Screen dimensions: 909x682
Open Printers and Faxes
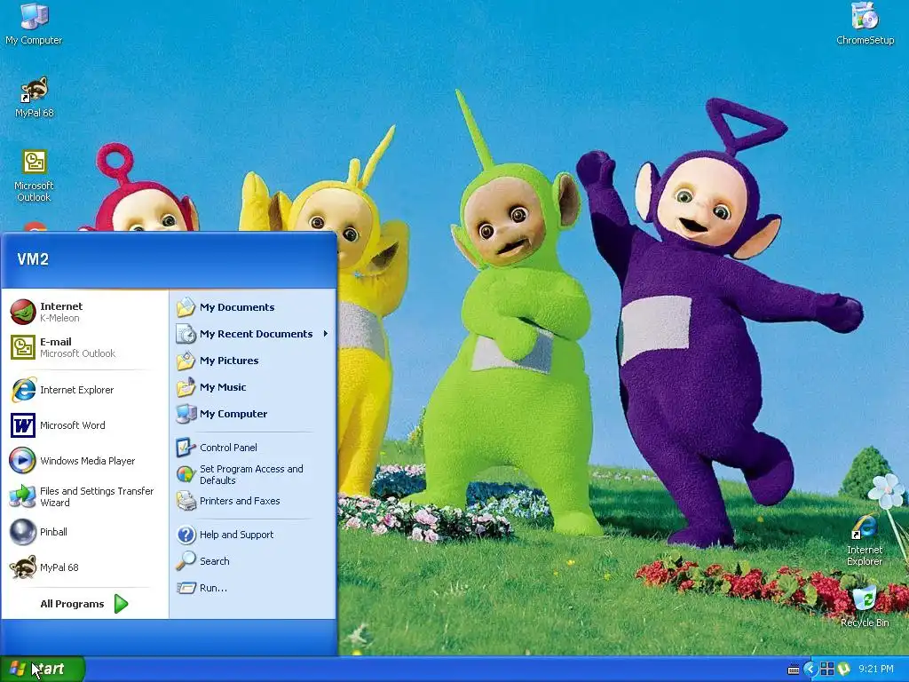(x=253, y=501)
